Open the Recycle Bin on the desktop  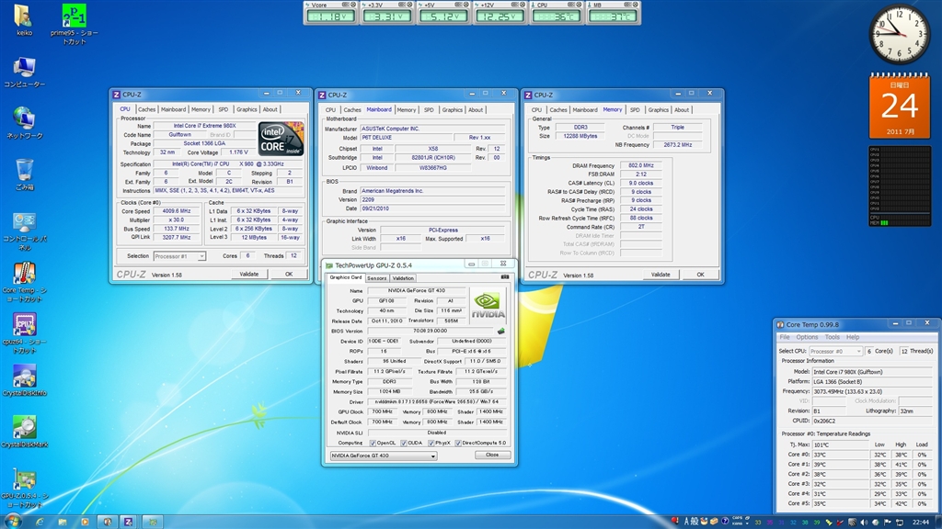25,170
